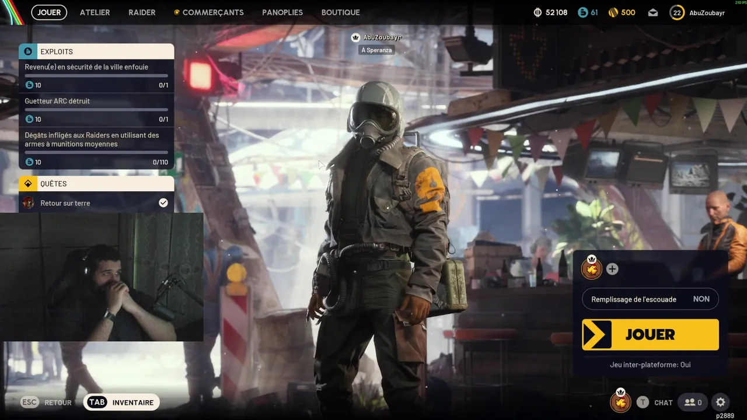Click the gold coins currency icon (500)

[x=613, y=12]
